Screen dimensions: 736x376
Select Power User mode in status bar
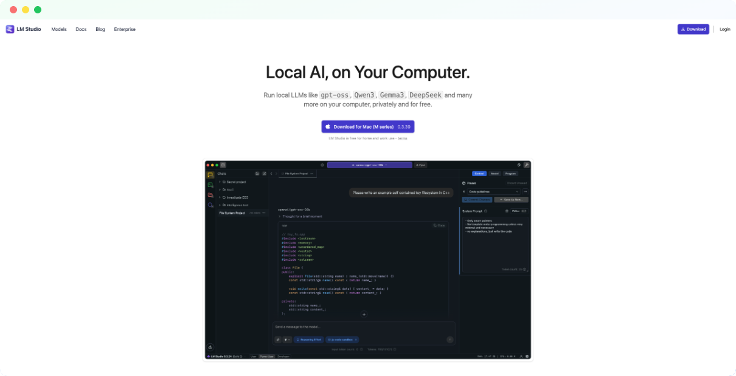click(x=266, y=357)
